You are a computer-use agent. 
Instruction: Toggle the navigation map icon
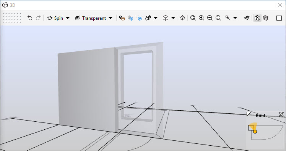point(257,18)
